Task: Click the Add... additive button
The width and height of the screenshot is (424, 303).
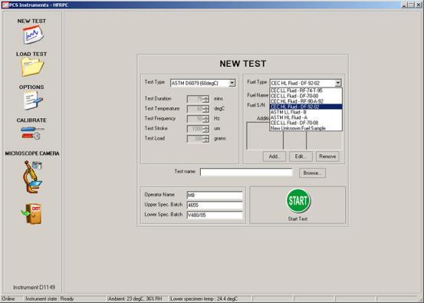Action: click(274, 156)
